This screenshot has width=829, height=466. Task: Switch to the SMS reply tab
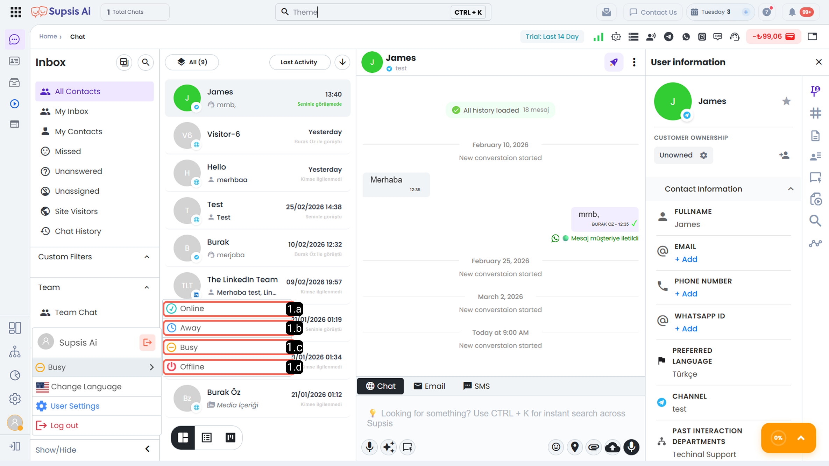[x=476, y=386]
